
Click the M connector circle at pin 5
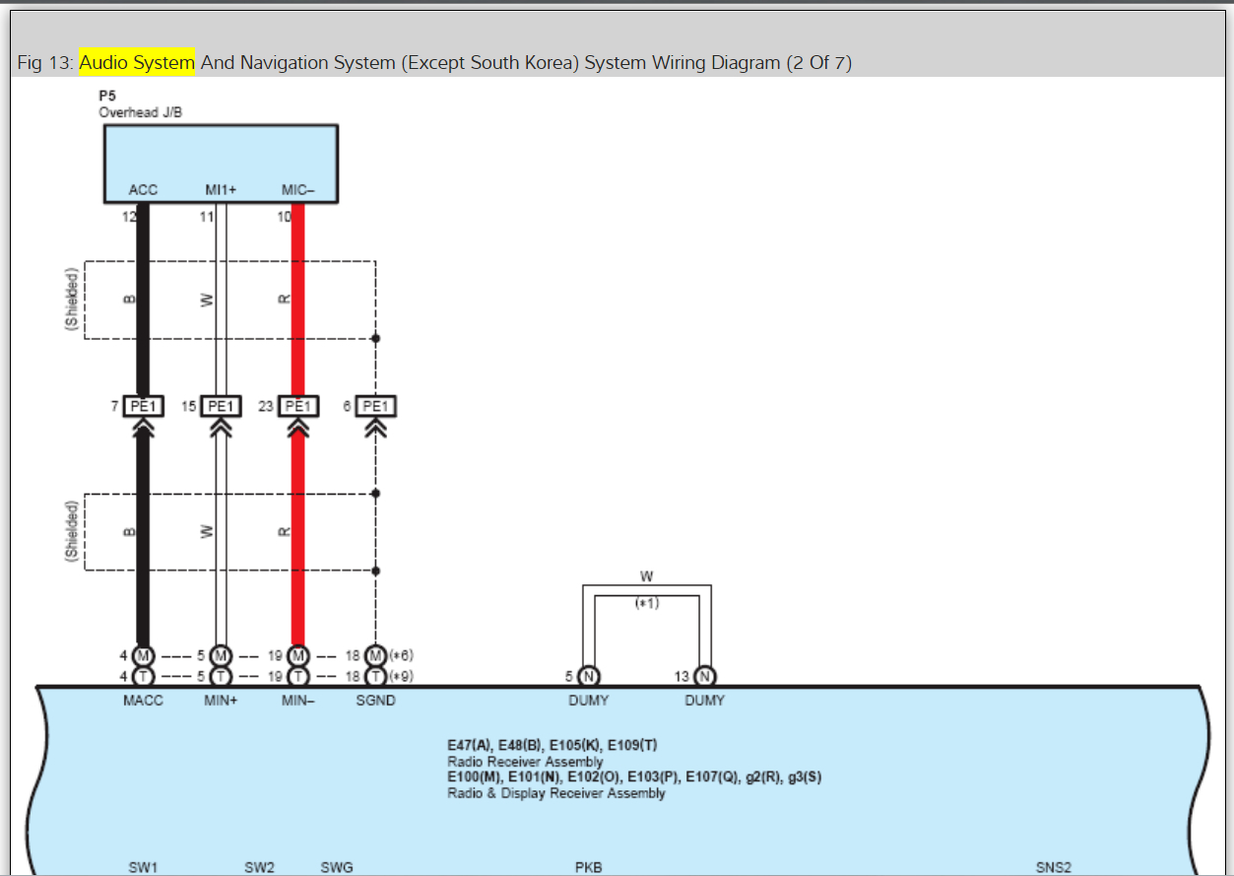[x=221, y=655]
